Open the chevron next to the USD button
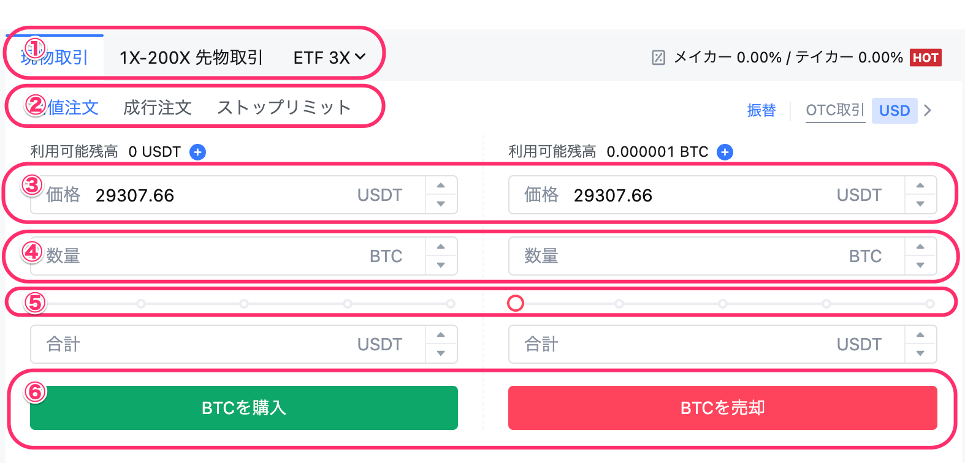Viewport: 965px width, 463px height. click(x=928, y=110)
